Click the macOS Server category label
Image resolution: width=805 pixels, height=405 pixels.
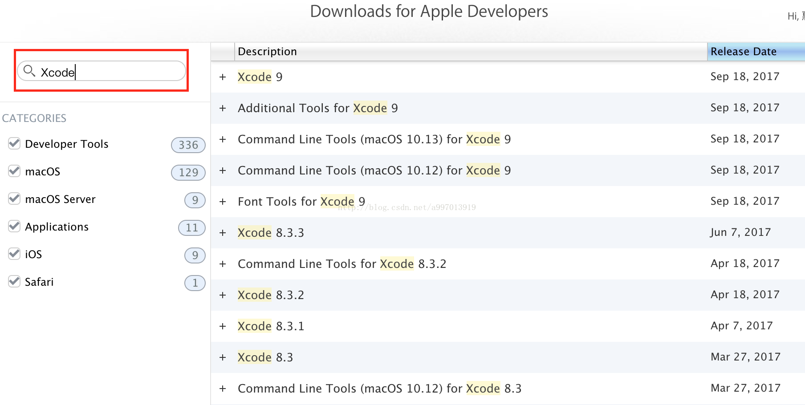(x=61, y=199)
